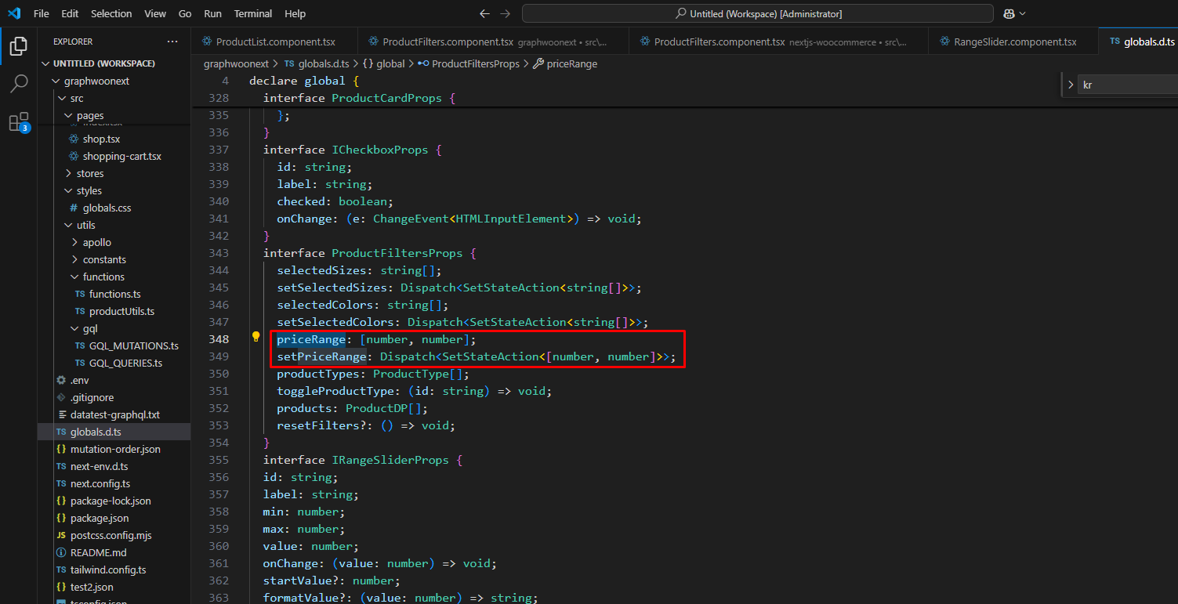Click the workspace command center search bar
The height and width of the screenshot is (604, 1178).
tap(757, 14)
